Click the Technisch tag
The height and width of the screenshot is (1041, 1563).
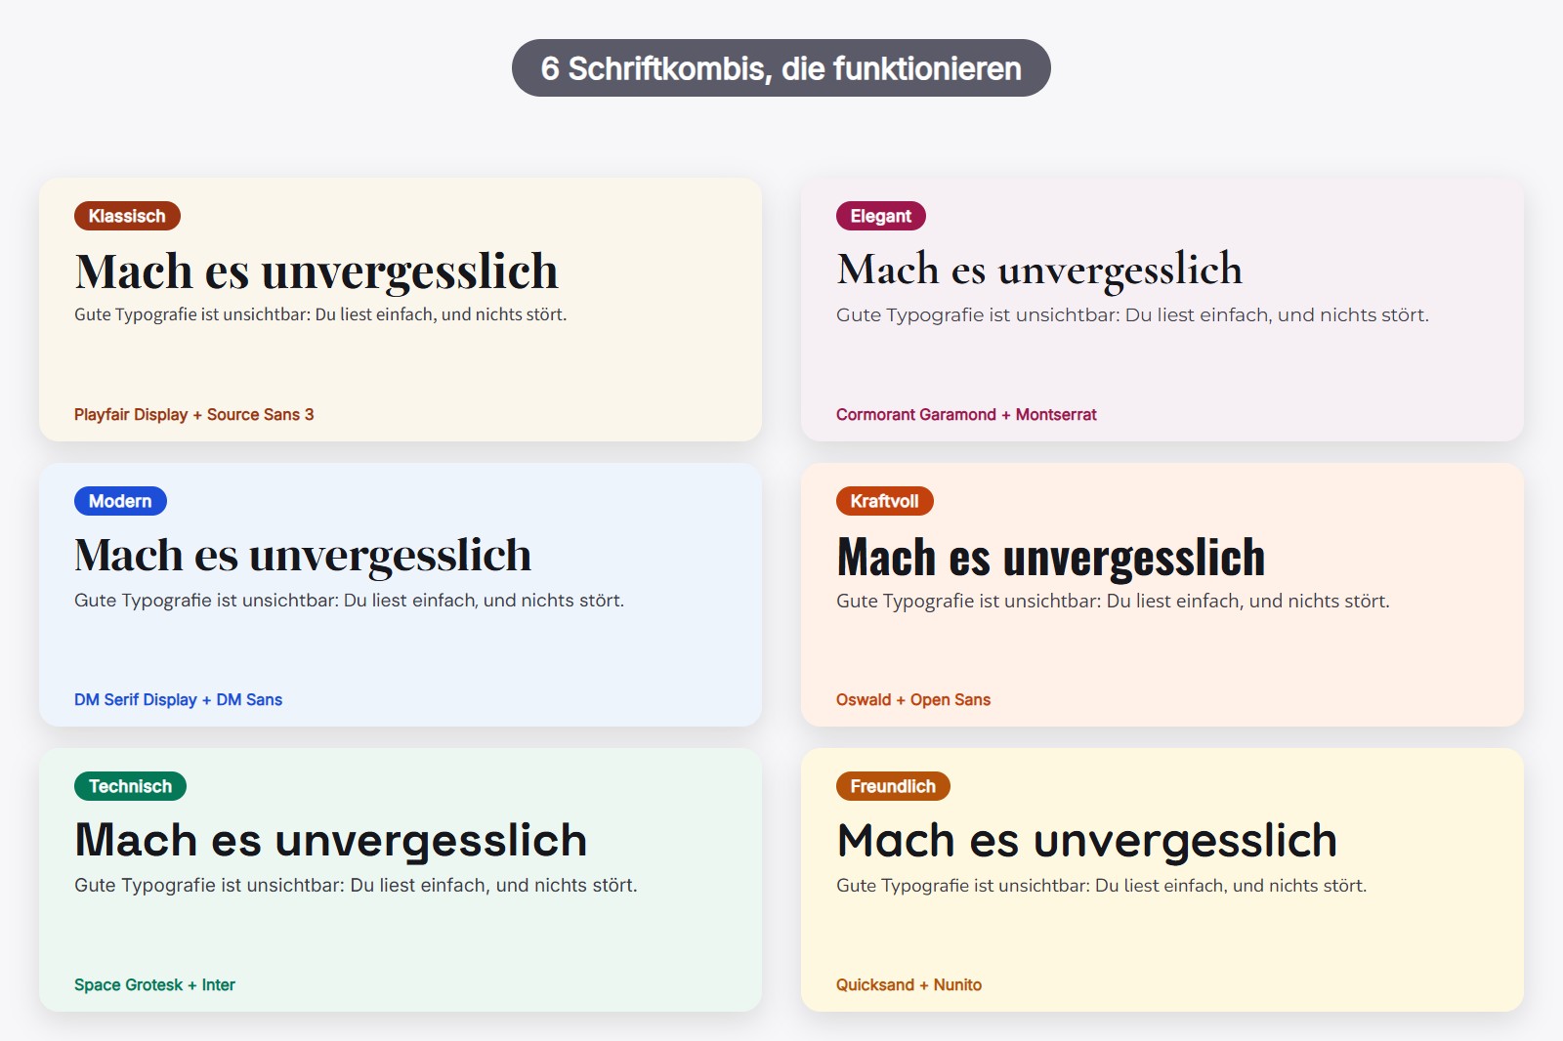click(130, 786)
